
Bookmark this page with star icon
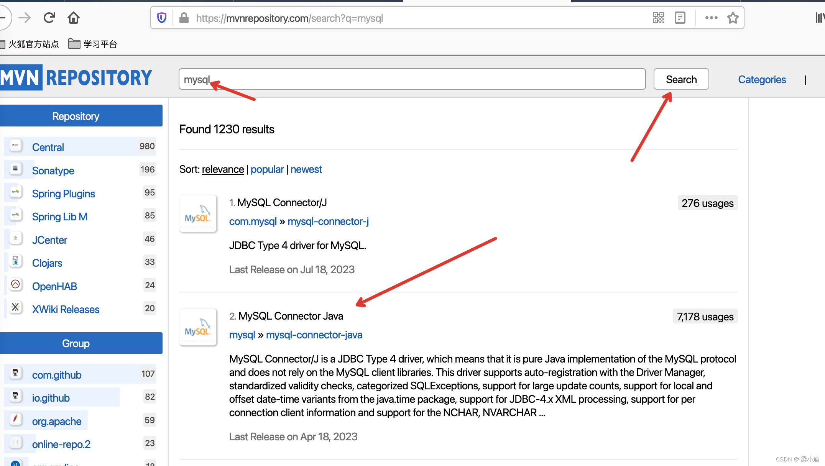pyautogui.click(x=733, y=18)
